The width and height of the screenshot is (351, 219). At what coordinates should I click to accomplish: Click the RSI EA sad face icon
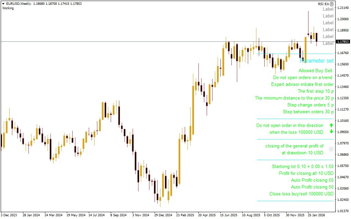331,4
